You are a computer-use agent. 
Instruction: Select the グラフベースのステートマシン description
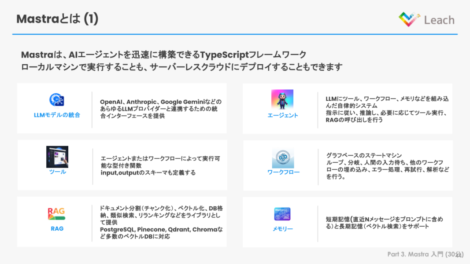[x=388, y=166]
